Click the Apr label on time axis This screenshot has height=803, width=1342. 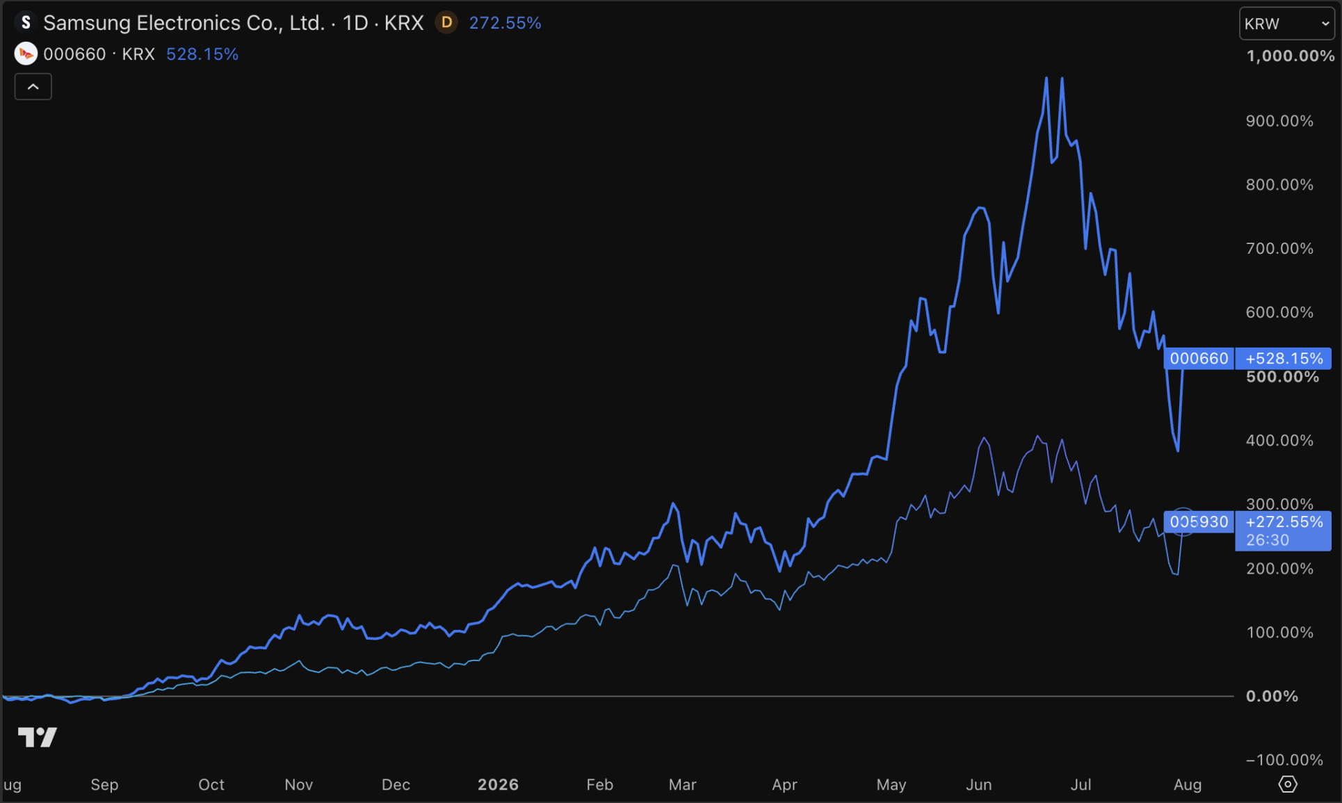[x=784, y=785]
